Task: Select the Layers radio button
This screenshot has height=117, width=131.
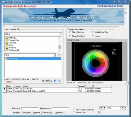Action: [93, 36]
